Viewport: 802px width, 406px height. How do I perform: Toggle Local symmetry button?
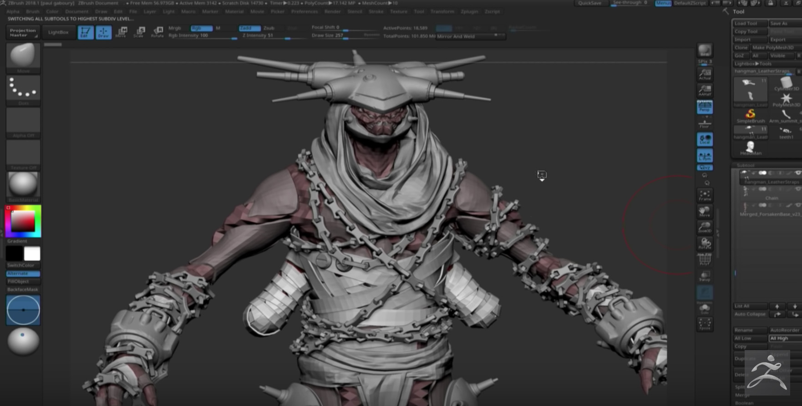[705, 139]
